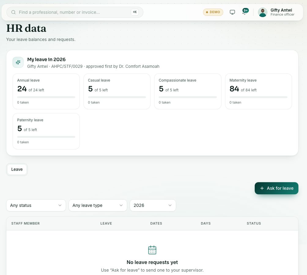Click the DATES column header
Viewport: 307px width, 275px height.
(156, 223)
